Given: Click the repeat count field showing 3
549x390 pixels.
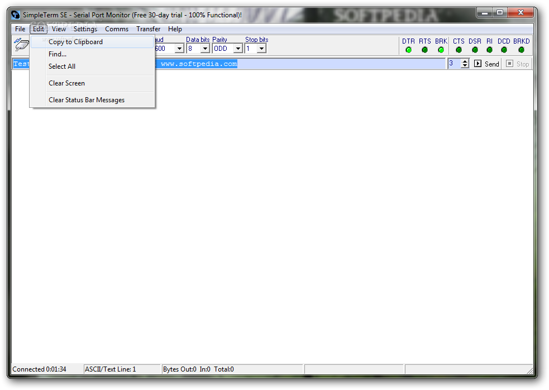Looking at the screenshot, I should [455, 64].
